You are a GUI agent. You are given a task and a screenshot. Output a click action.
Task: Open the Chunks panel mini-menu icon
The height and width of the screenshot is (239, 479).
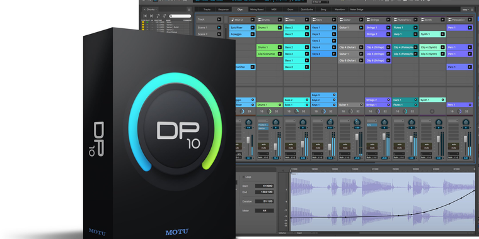coord(189,9)
